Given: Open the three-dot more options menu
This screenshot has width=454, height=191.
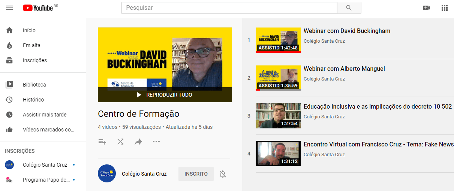Looking at the screenshot, I should click(x=156, y=142).
